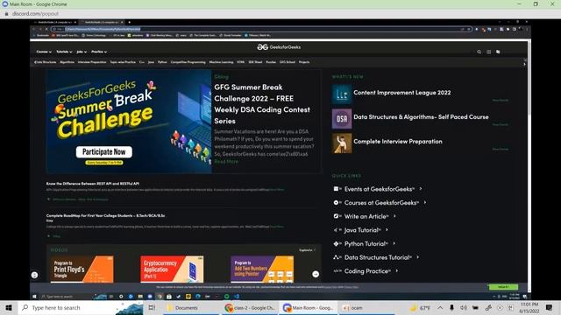Click the weather 67°F widget
The height and width of the screenshot is (315, 561).
[421, 307]
